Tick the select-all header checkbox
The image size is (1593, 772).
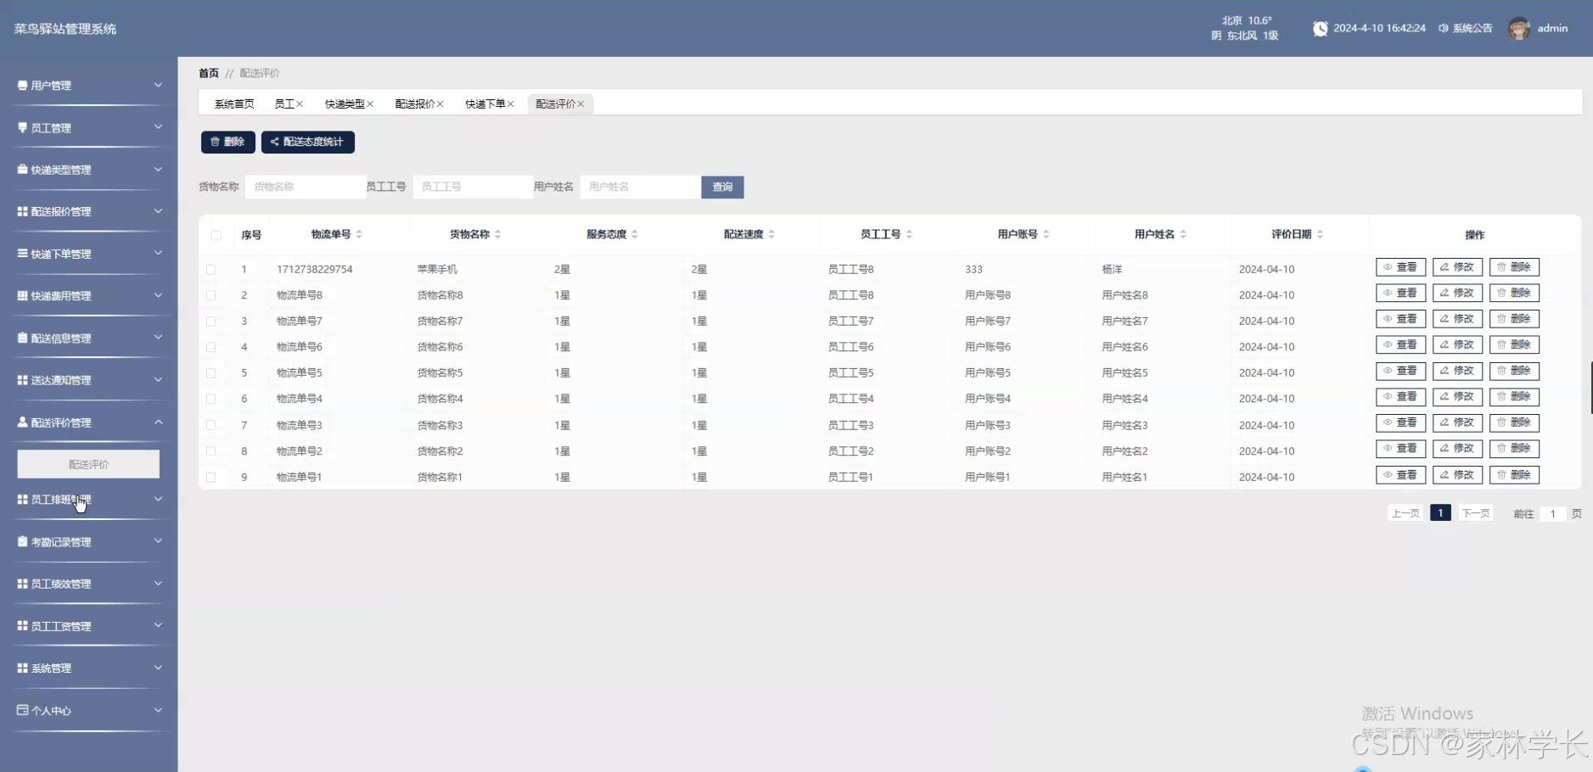tap(216, 235)
